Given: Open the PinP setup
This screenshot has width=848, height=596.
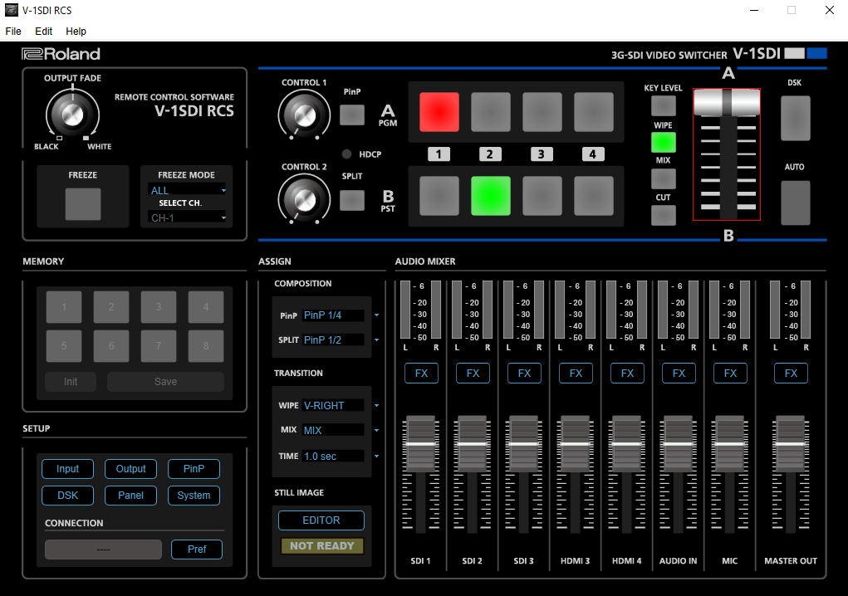Looking at the screenshot, I should pyautogui.click(x=194, y=469).
